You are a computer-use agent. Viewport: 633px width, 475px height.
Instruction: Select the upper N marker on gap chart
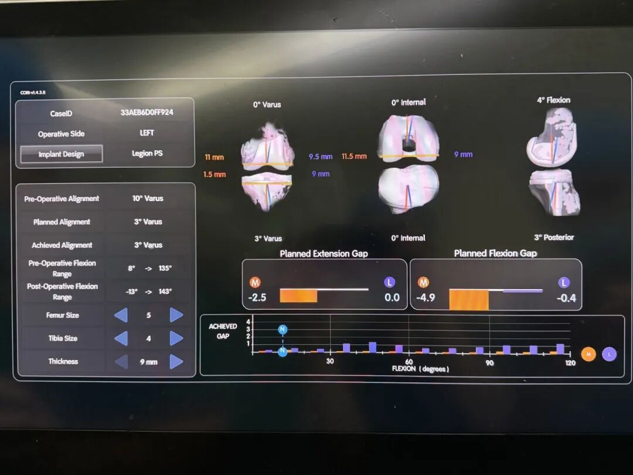point(283,330)
